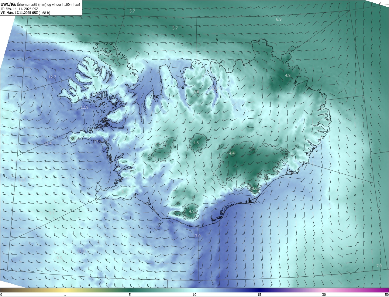Click the 12.4 precipitation value
This screenshot has width=389, height=297.
pos(48,143)
